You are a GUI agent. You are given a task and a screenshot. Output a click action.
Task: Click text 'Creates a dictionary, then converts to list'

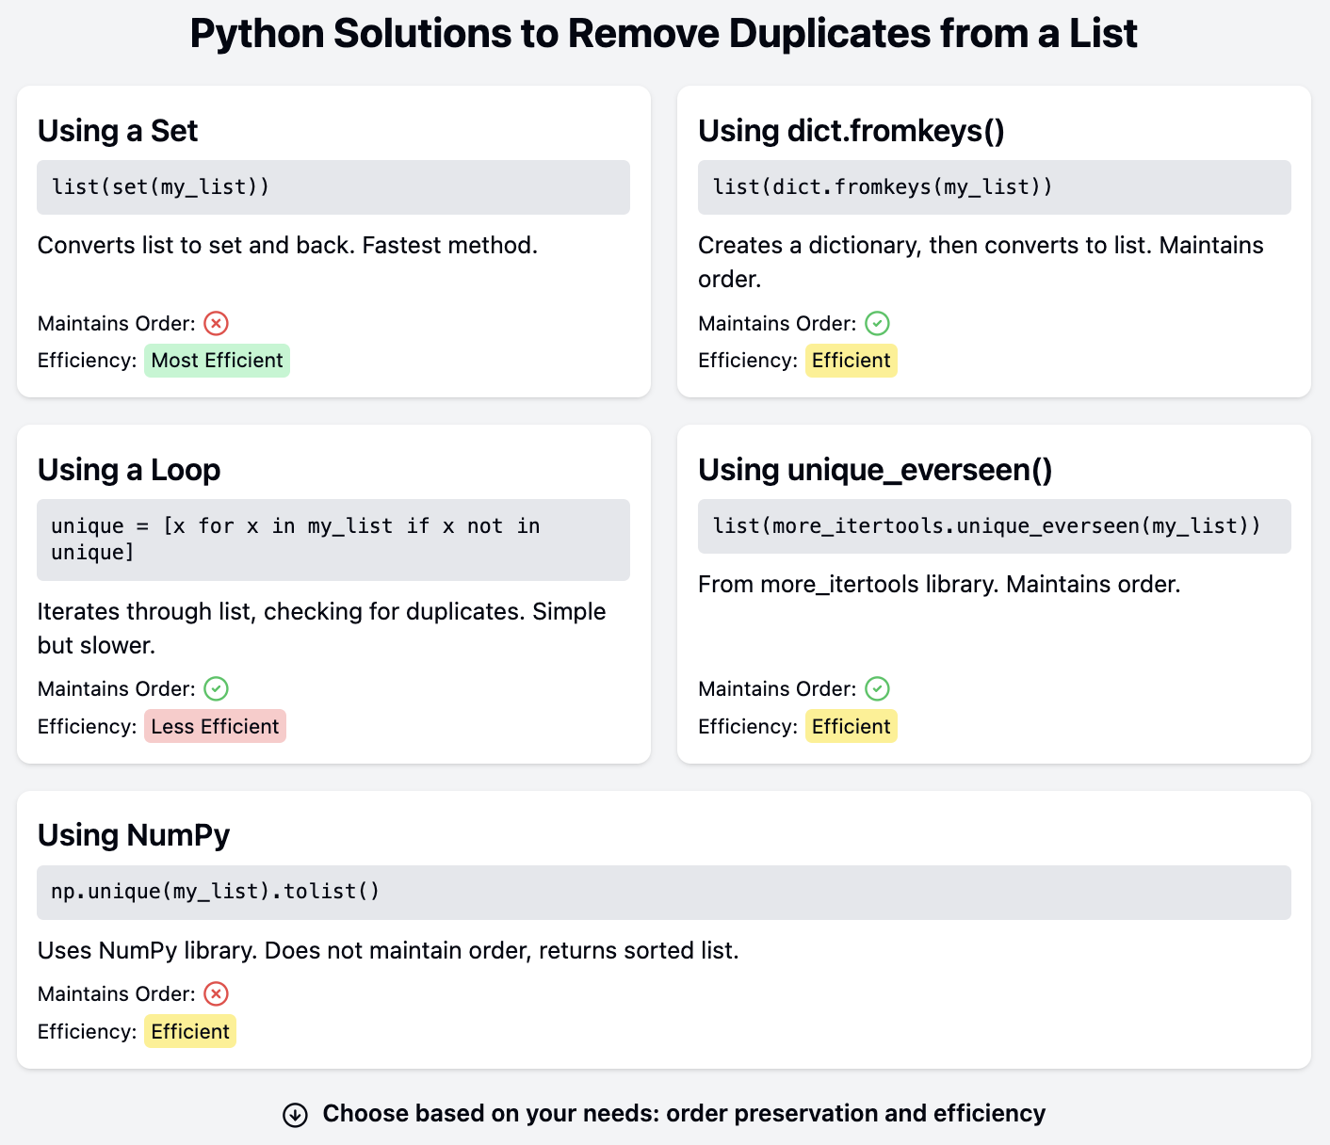coord(924,246)
